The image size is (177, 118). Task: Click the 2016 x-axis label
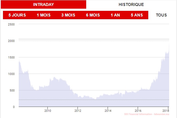[138, 110]
